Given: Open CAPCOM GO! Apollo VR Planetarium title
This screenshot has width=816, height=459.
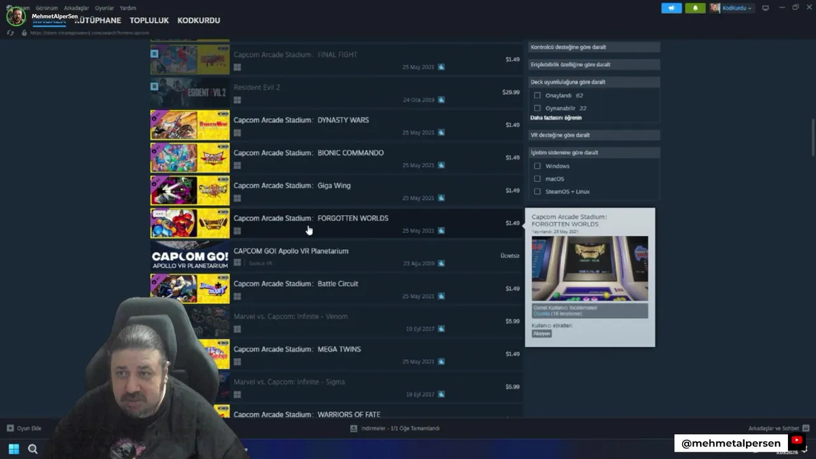Looking at the screenshot, I should pos(291,251).
